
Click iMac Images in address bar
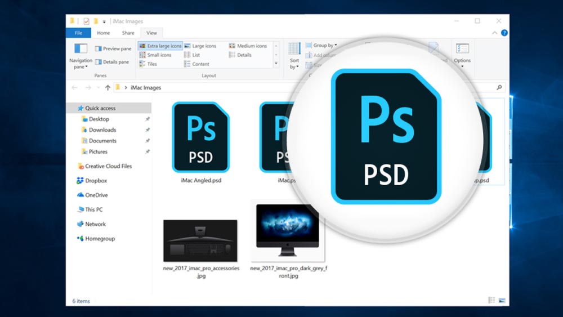[x=146, y=88]
